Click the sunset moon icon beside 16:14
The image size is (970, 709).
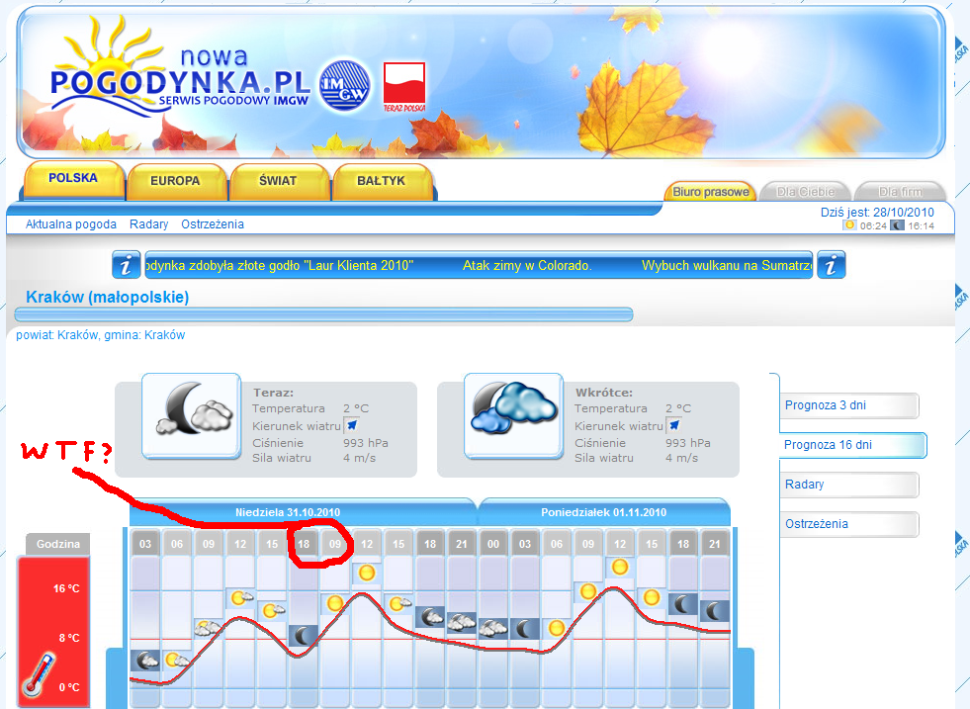897,225
